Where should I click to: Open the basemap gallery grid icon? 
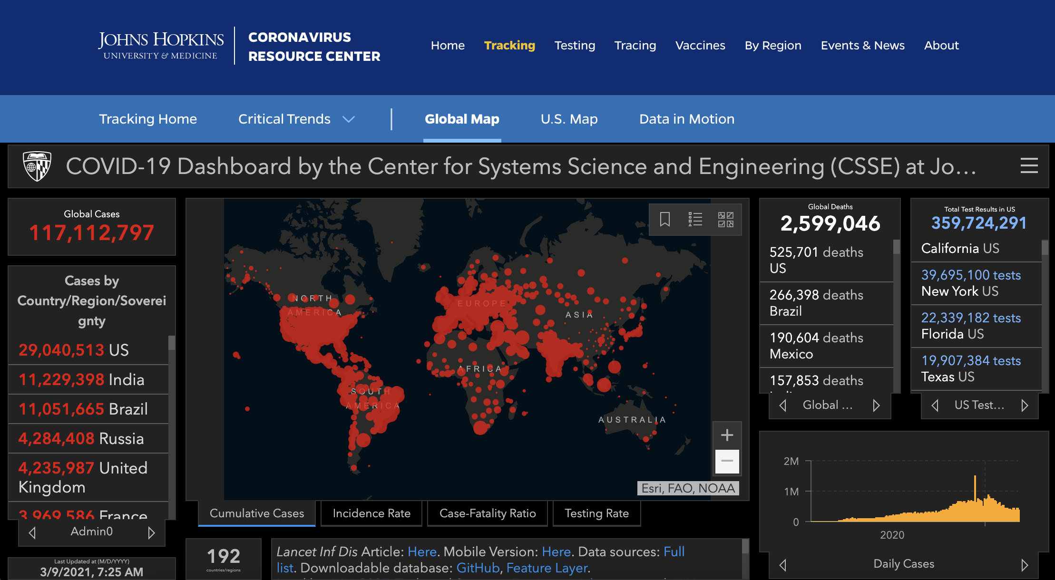[725, 219]
